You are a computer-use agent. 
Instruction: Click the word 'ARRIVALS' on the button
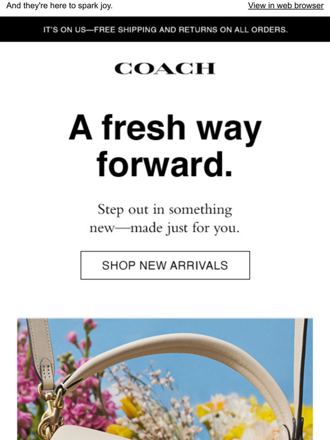pos(199,265)
